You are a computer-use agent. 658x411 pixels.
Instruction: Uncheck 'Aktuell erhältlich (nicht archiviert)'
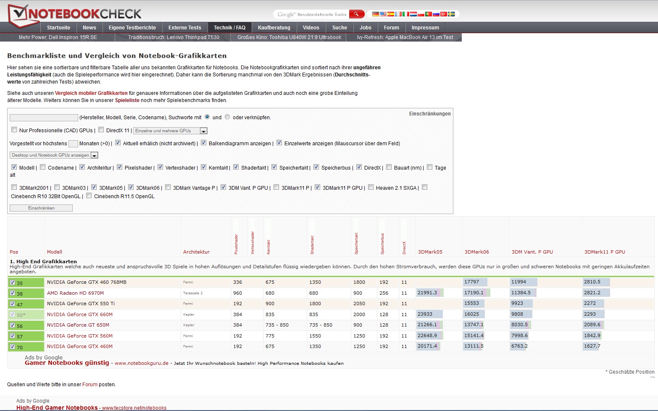(x=118, y=143)
